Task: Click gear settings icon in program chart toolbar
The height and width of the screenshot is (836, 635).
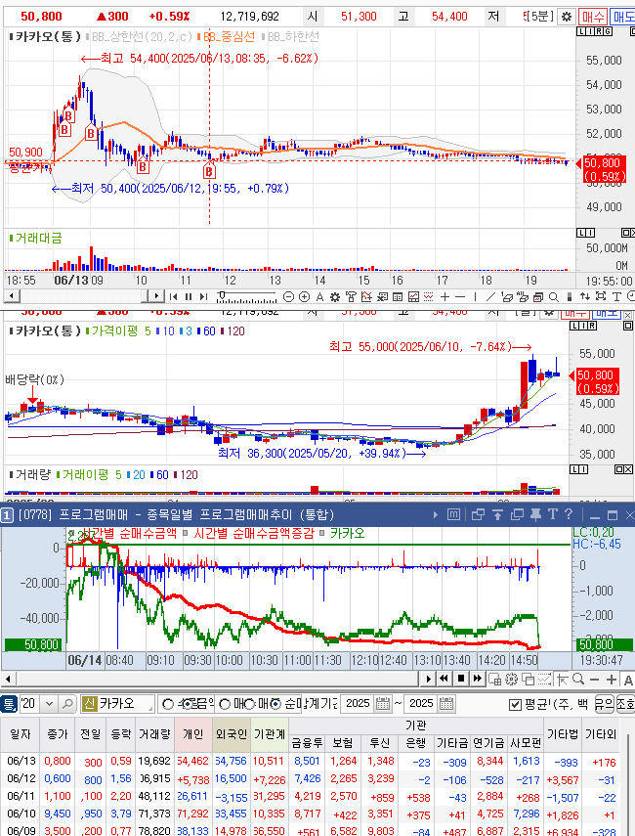Action: 511,680
